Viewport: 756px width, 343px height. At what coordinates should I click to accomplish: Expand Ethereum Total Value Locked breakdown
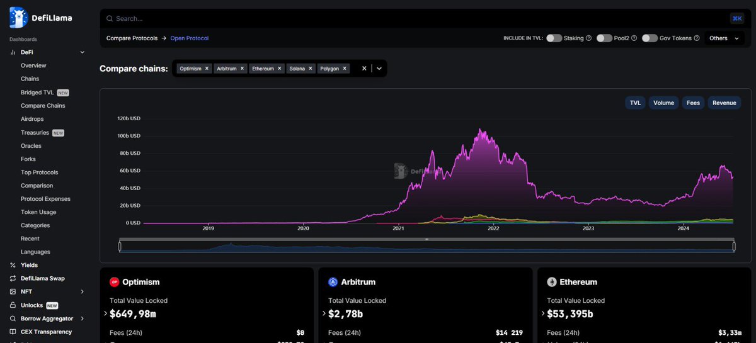pos(542,313)
